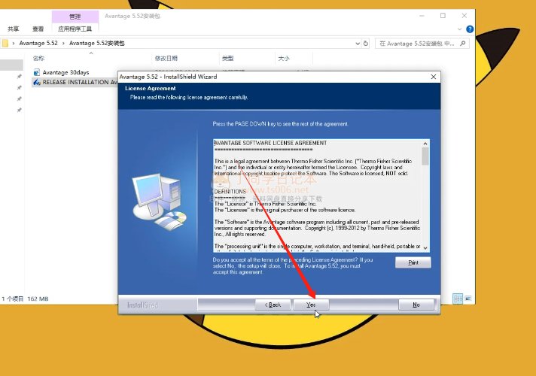Sort files by the 类型 column header
The image size is (536, 376).
(x=227, y=59)
